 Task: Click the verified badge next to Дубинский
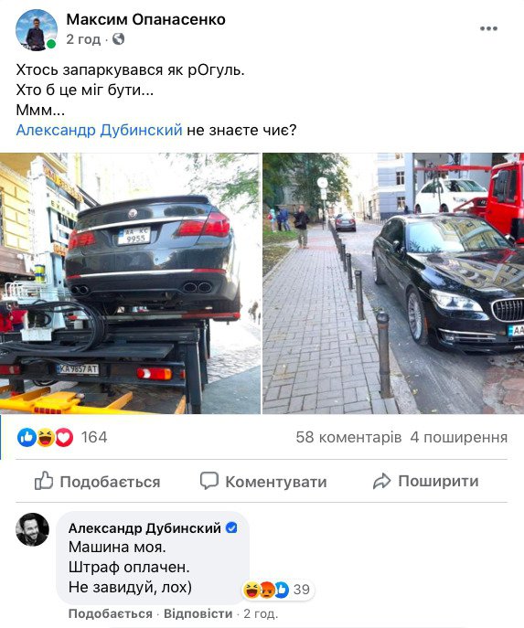coord(231,527)
